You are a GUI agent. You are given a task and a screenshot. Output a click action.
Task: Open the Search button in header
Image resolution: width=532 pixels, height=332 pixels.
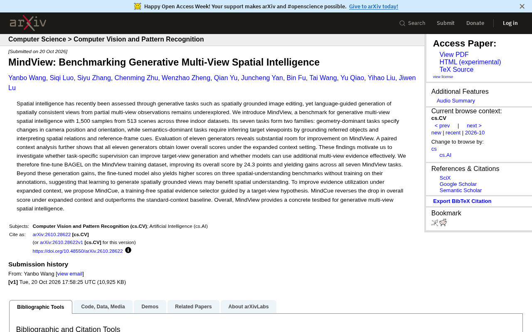coord(412,23)
